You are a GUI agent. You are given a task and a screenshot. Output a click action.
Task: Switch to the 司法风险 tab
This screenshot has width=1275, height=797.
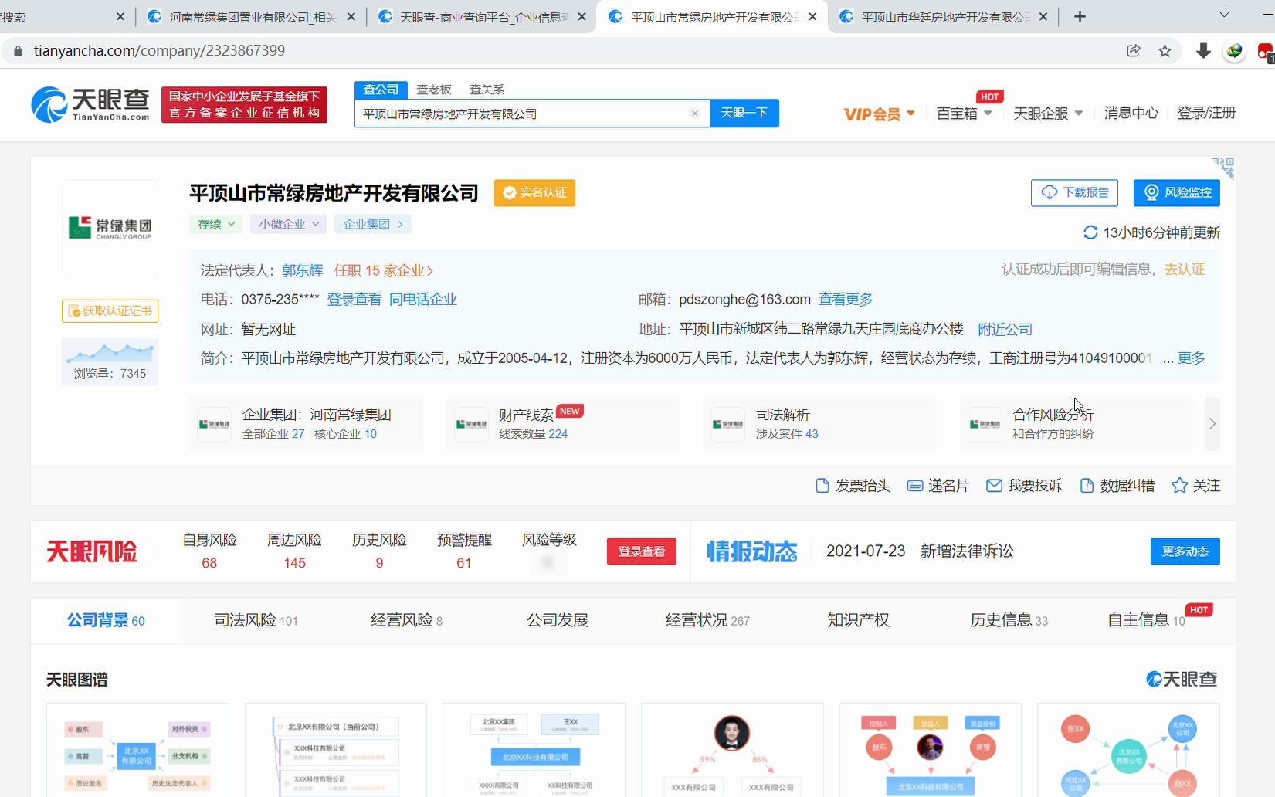click(x=256, y=620)
